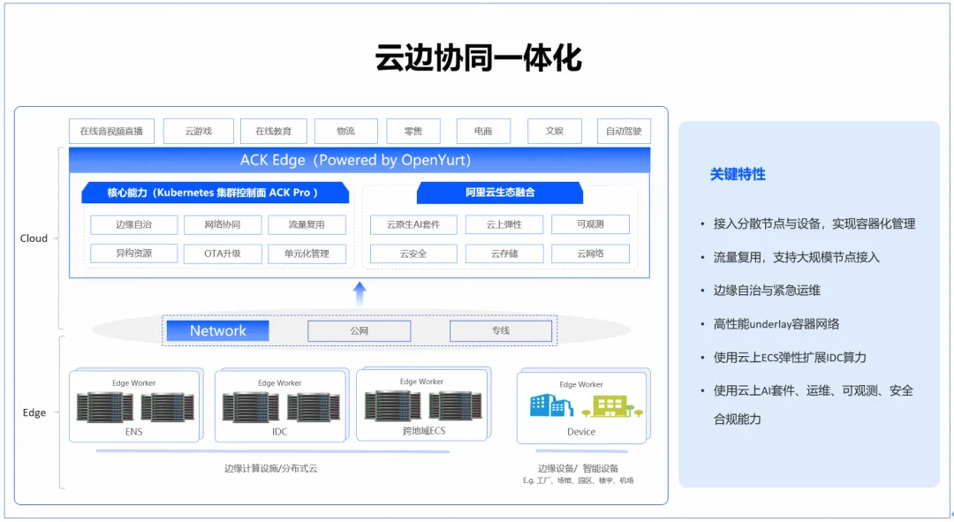Click the 关键特性 heading
Image resolution: width=954 pixels, height=522 pixels.
click(x=738, y=174)
